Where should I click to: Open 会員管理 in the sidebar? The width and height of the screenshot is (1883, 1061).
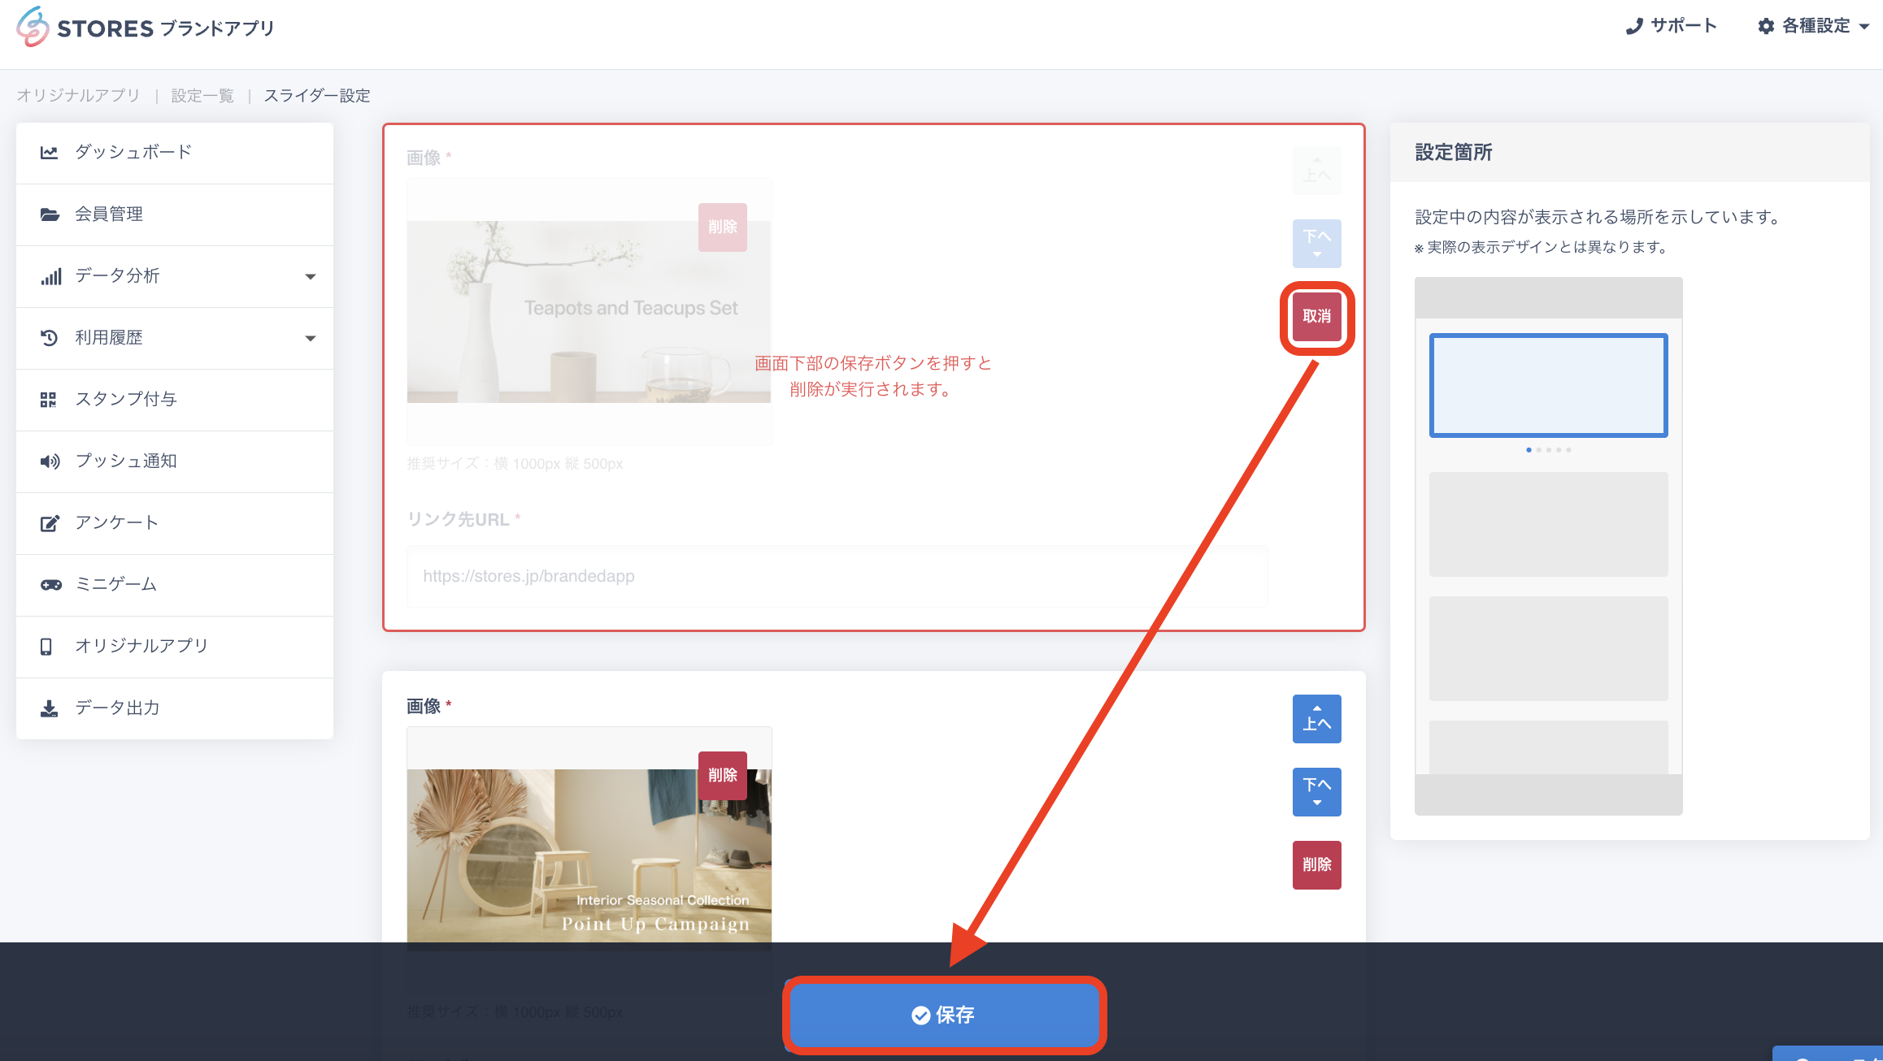click(x=175, y=214)
